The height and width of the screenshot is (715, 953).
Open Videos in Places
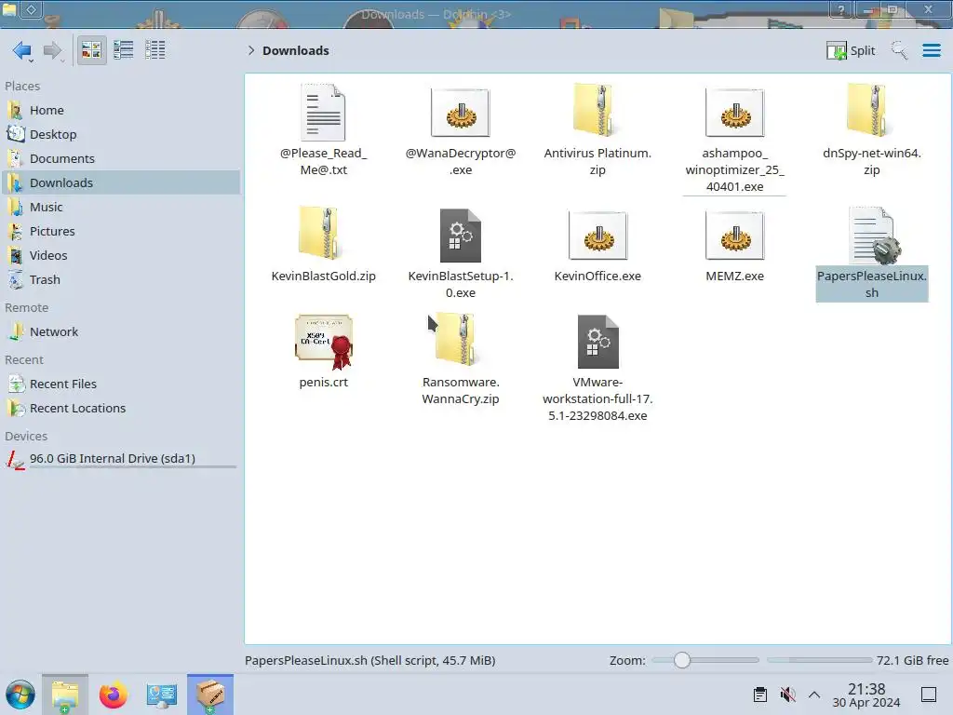point(120,256)
